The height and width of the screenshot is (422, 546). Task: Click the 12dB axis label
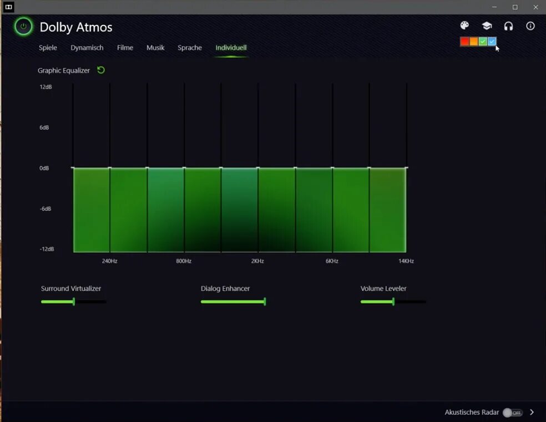pos(46,87)
